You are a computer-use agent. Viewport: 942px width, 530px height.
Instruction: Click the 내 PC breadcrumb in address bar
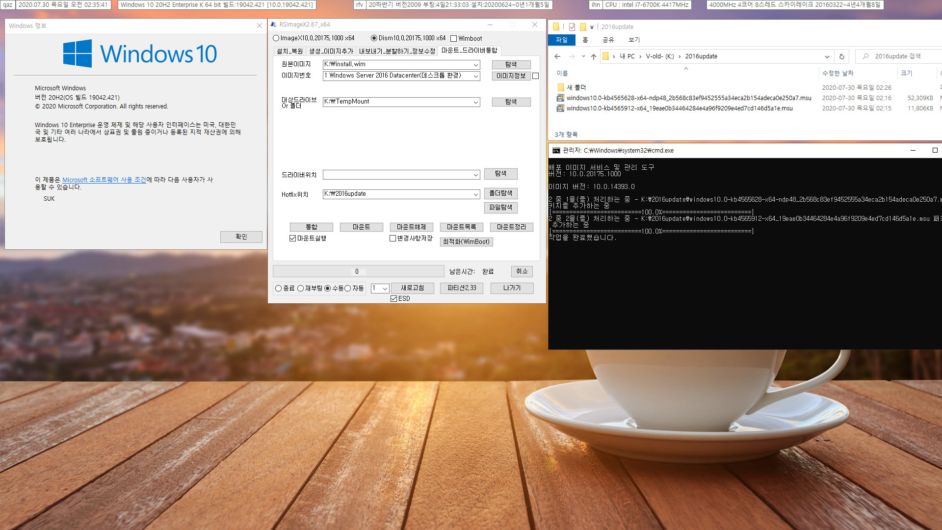click(x=627, y=56)
